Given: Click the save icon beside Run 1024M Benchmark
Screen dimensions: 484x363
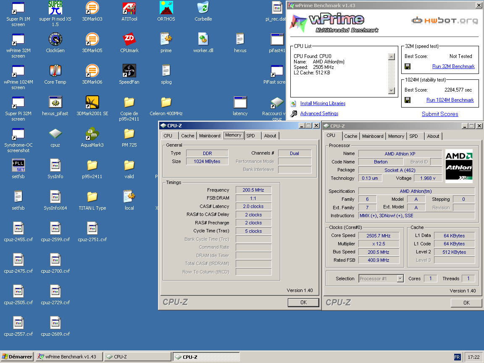Looking at the screenshot, I should pyautogui.click(x=408, y=100).
